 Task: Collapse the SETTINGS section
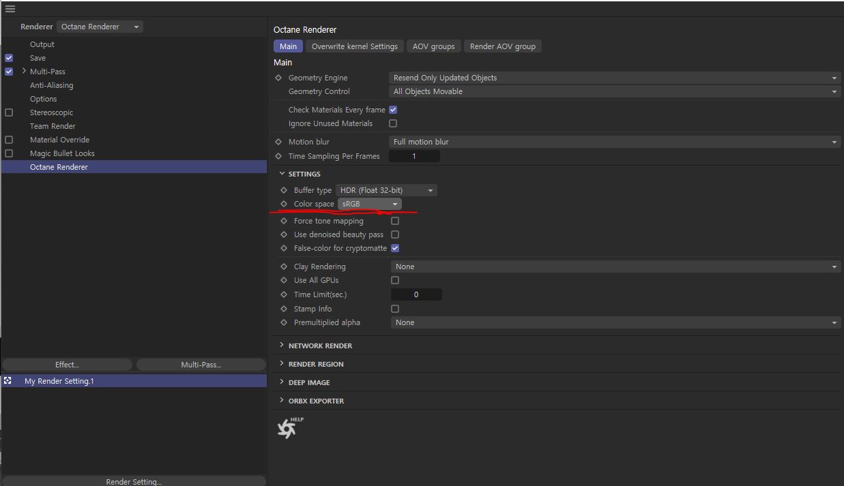click(282, 174)
